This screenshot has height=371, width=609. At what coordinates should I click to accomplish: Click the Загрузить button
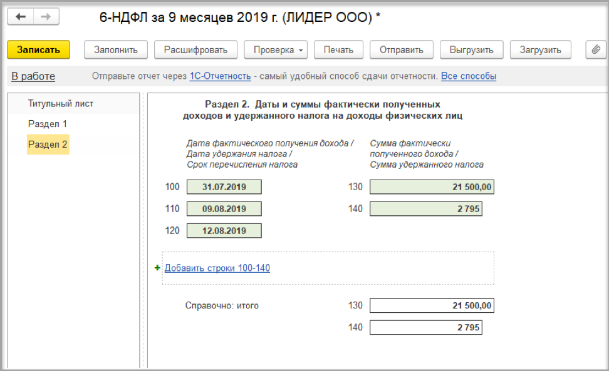click(541, 49)
